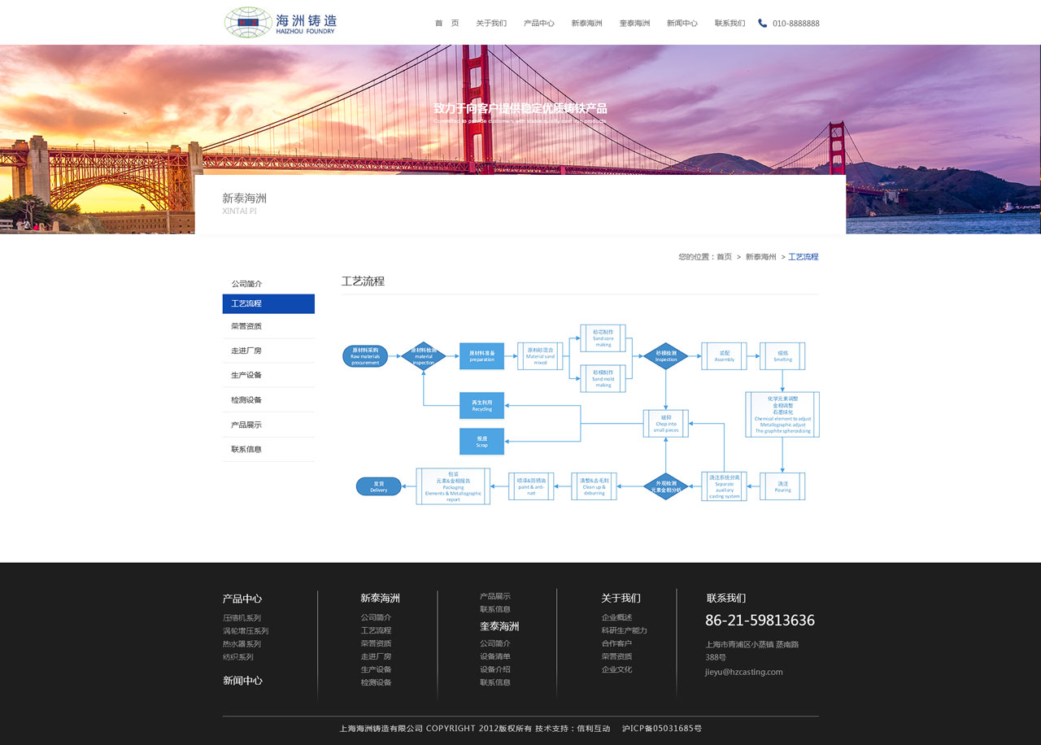Open footer heading 新泰海洲

pos(381,599)
